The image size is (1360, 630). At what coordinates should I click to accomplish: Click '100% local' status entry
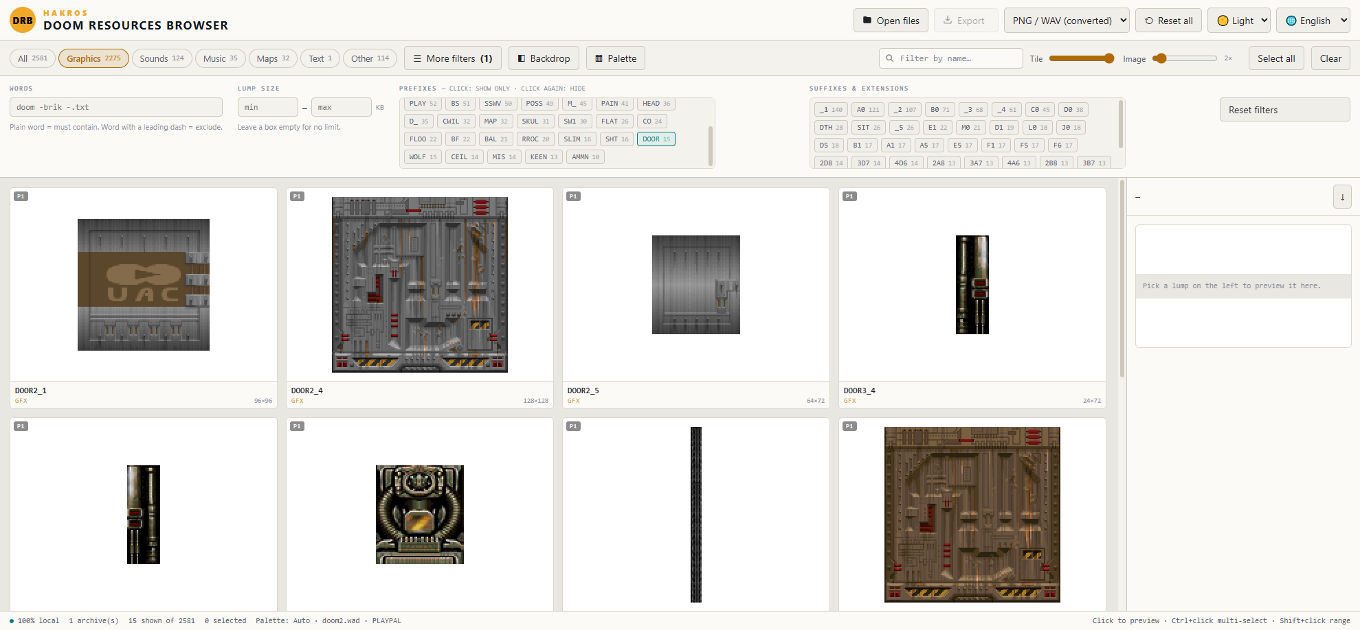pyautogui.click(x=34, y=620)
